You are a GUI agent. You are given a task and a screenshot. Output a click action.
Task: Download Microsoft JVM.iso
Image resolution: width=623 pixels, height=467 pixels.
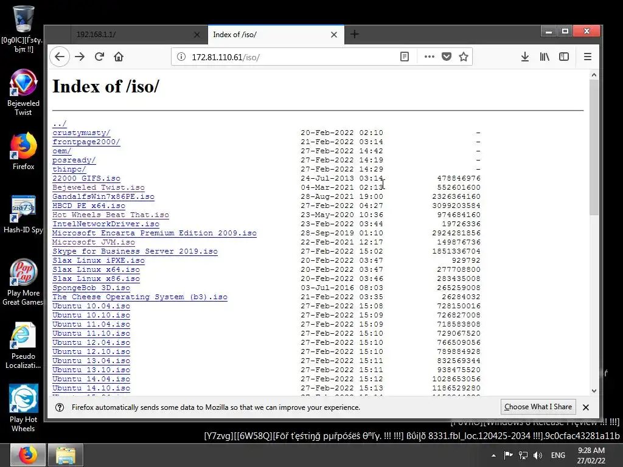point(94,242)
